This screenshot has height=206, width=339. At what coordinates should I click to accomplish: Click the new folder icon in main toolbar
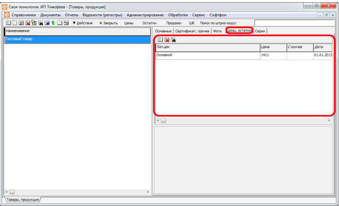tap(14, 23)
